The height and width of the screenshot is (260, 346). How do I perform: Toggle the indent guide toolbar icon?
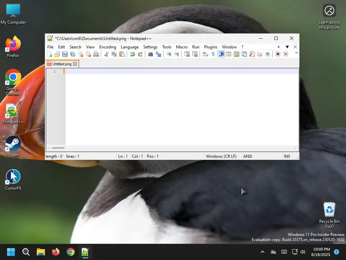point(221,54)
